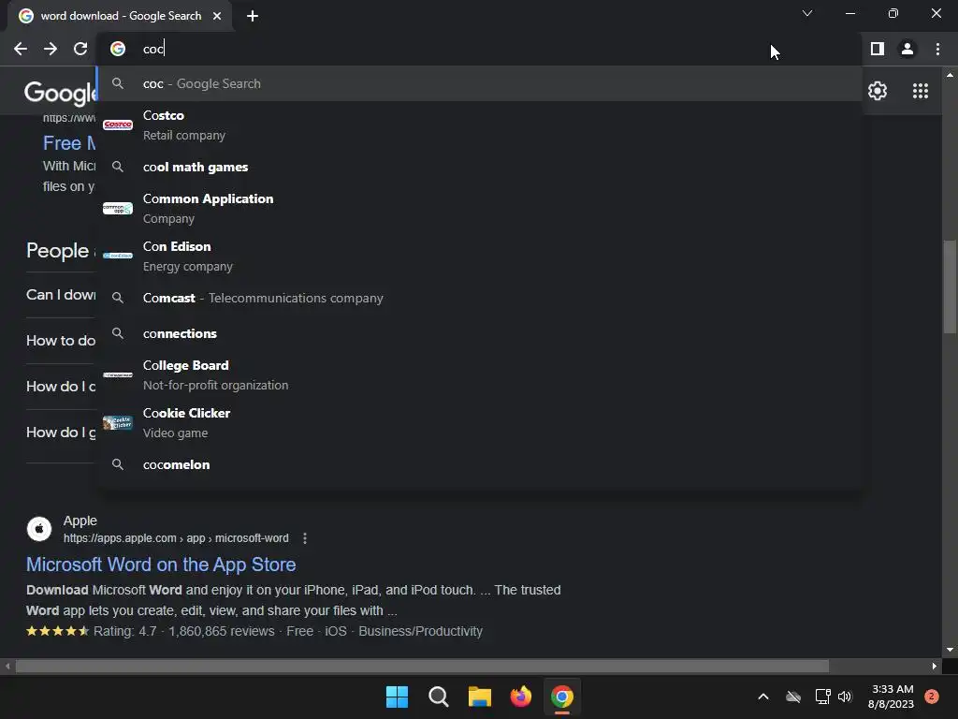The image size is (958, 719).
Task: Open the side panel icon
Action: [x=878, y=49]
